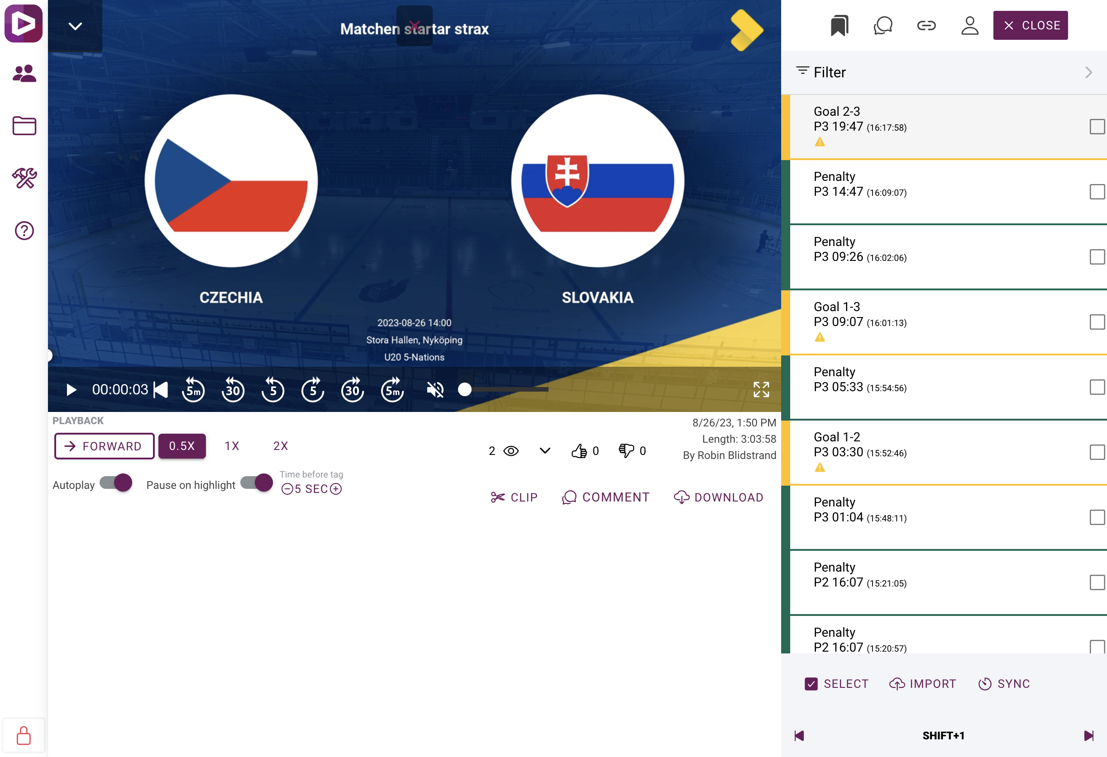The image size is (1107, 757).
Task: Click the bookmark/tags icon in toolbar
Action: (x=839, y=25)
